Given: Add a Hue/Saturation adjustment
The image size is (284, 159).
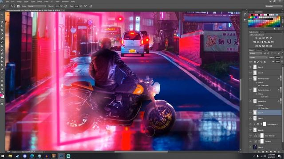Looking at the screenshot, I should pos(255,42).
